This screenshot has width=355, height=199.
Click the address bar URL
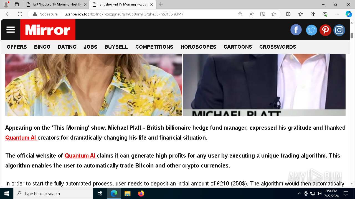click(x=124, y=14)
